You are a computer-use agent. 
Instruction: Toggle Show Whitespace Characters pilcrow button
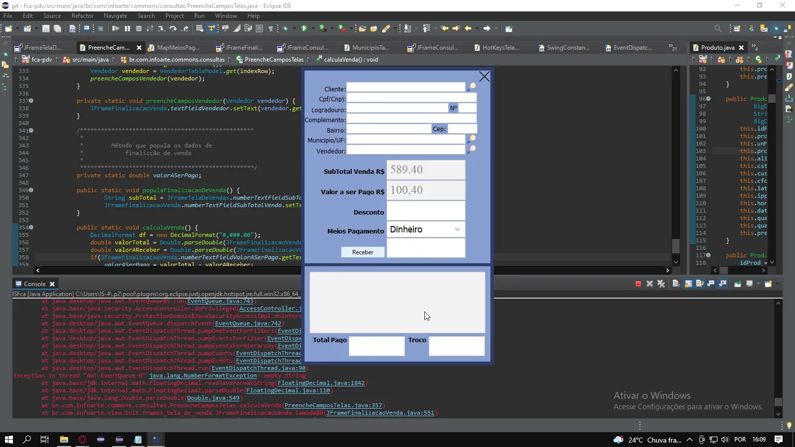[x=271, y=29]
